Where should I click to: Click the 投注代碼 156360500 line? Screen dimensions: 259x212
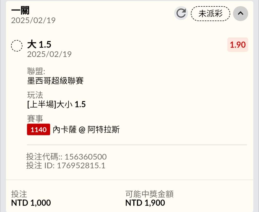(66, 157)
